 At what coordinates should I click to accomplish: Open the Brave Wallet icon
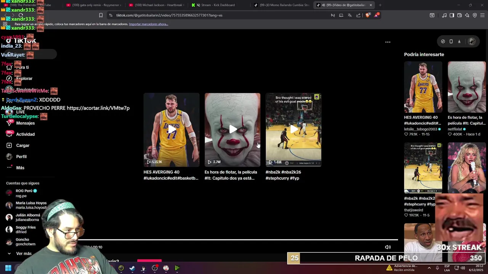click(459, 15)
